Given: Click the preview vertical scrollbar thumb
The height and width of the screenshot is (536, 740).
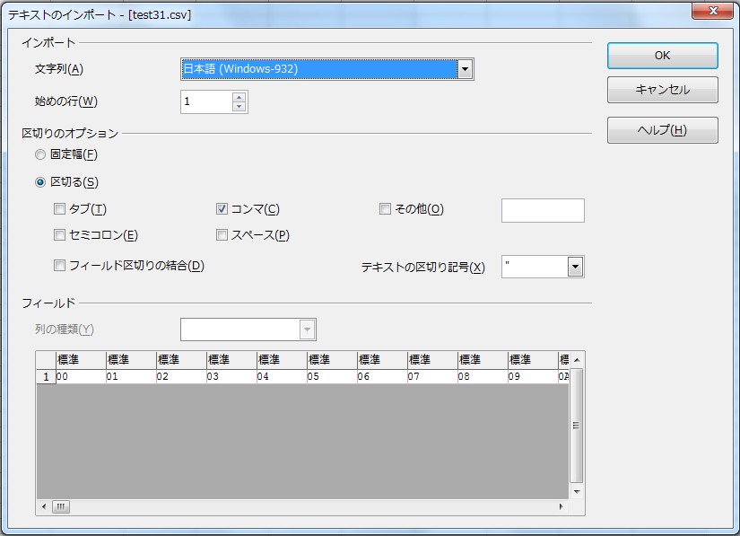Looking at the screenshot, I should pyautogui.click(x=576, y=426).
